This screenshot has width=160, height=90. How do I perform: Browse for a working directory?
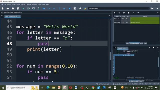(152, 8)
